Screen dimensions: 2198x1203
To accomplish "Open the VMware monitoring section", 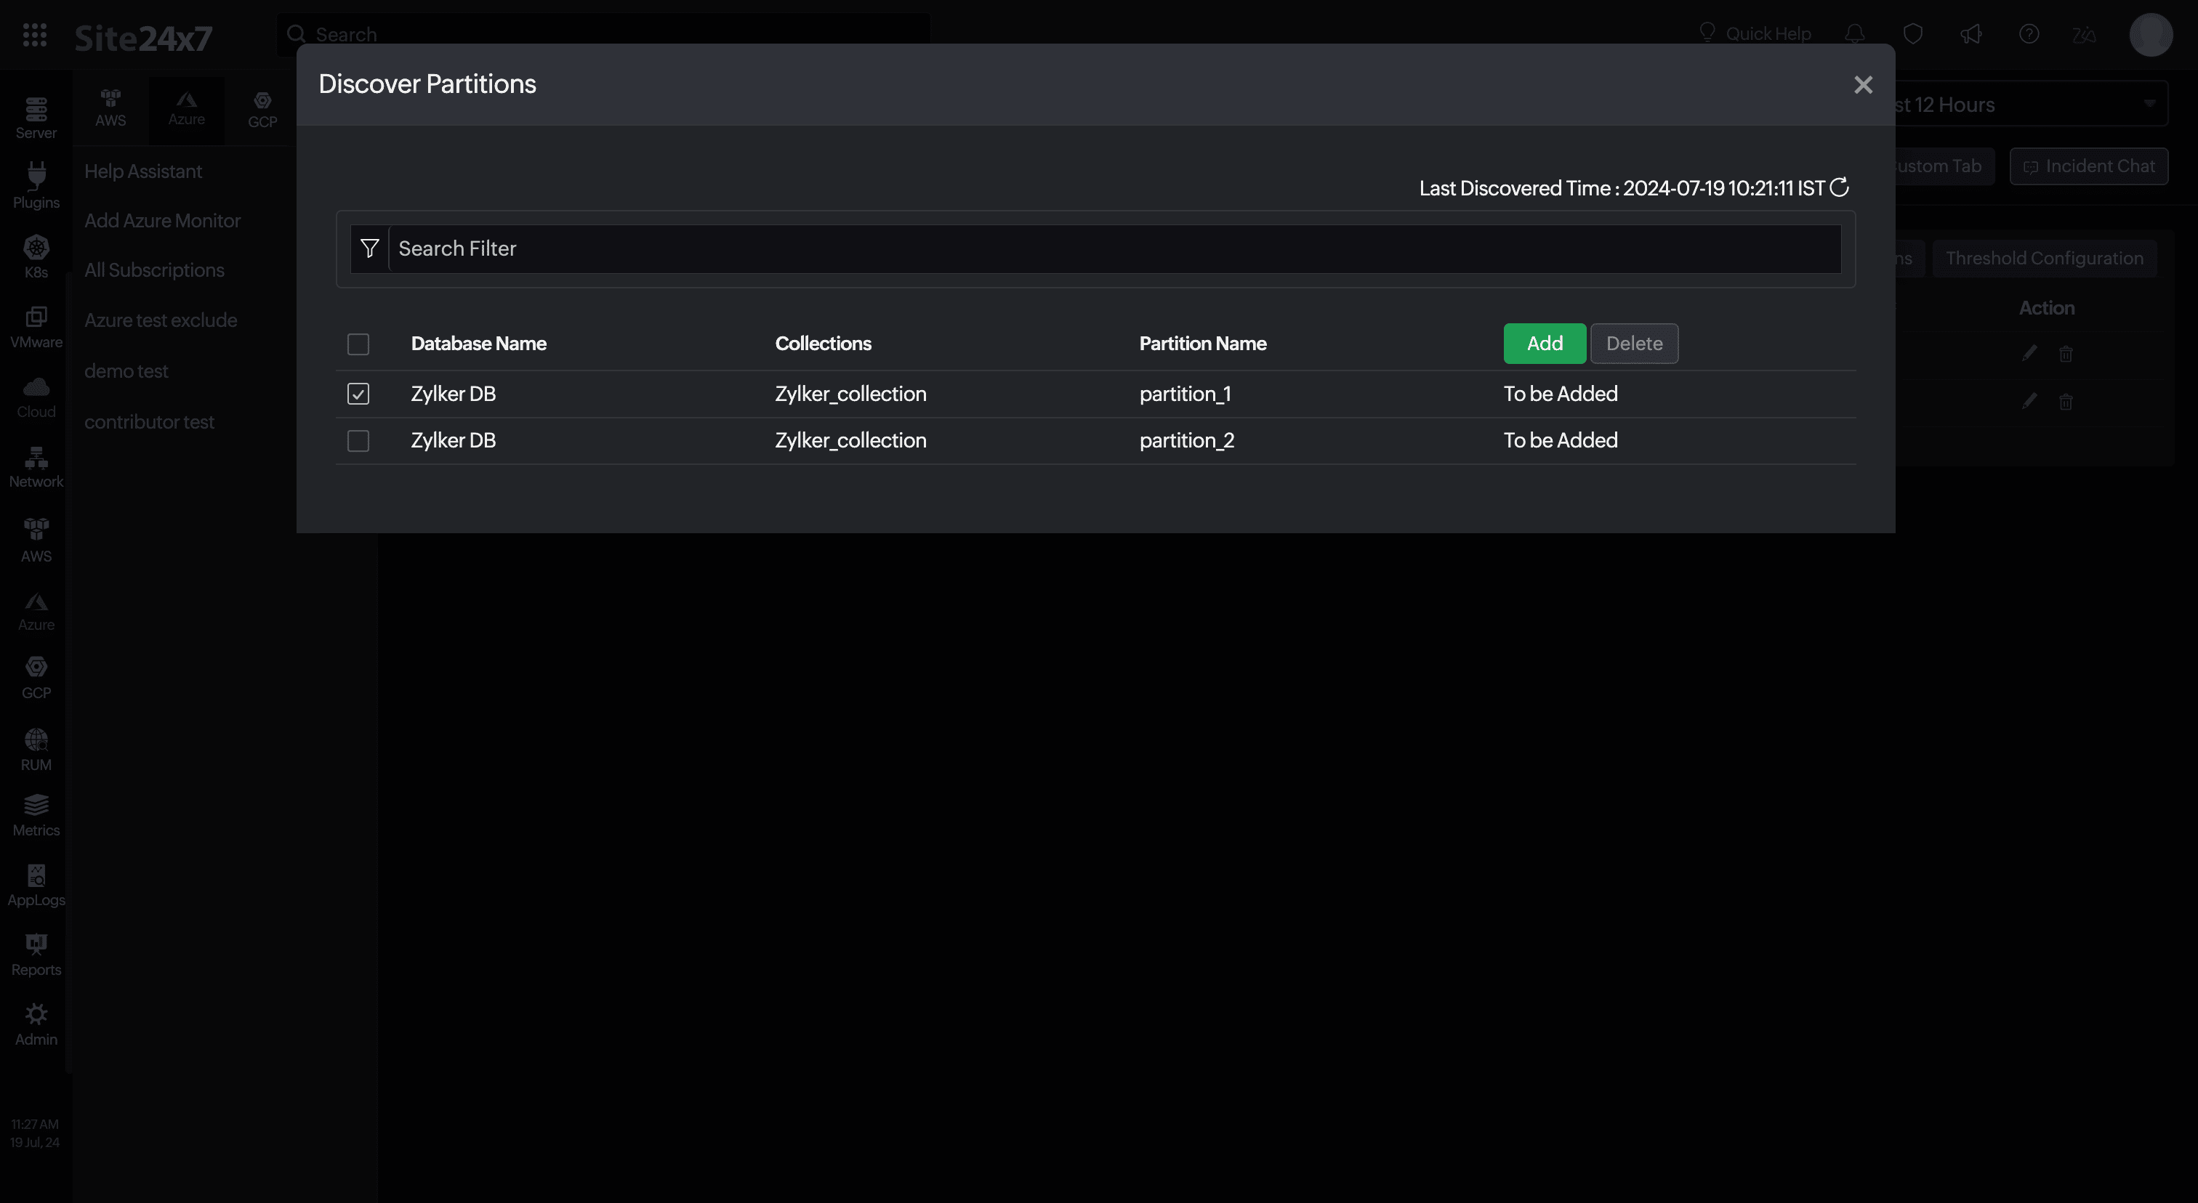I will coord(35,324).
